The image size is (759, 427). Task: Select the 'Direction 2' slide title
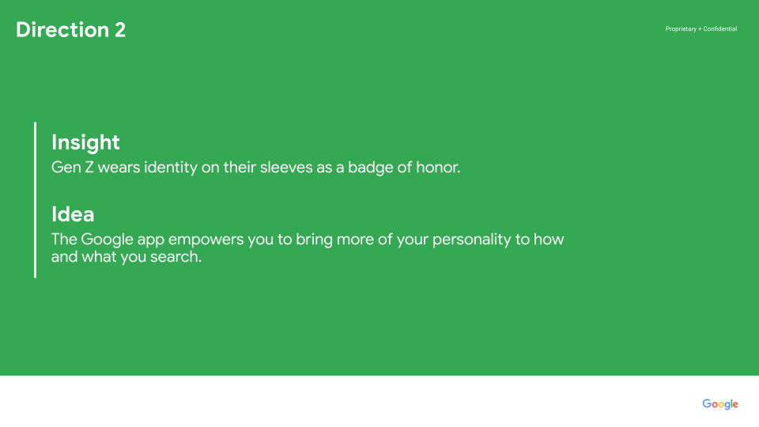[70, 30]
